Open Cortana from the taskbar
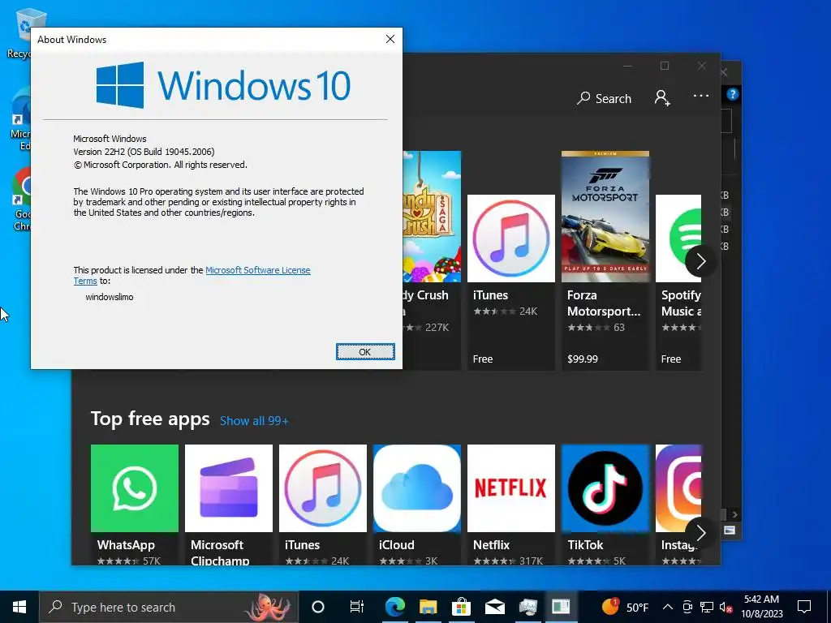This screenshot has height=623, width=831. 318,607
